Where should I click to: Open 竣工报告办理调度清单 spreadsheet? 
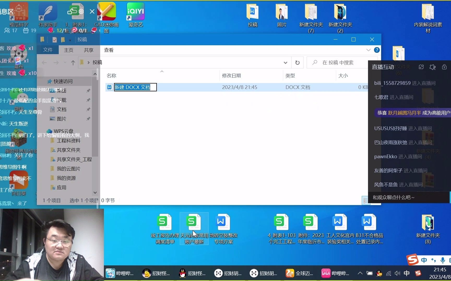pyautogui.click(x=165, y=229)
